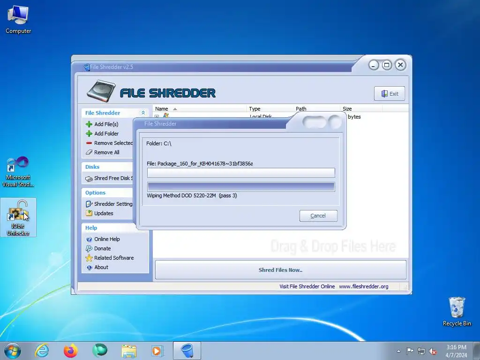The image size is (480, 360).
Task: Collapse the File Shredder sidebar panel chevron
Action: coord(143,113)
